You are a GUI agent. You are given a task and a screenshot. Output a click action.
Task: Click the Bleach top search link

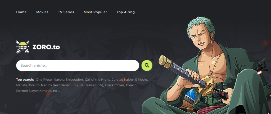pos(131,85)
